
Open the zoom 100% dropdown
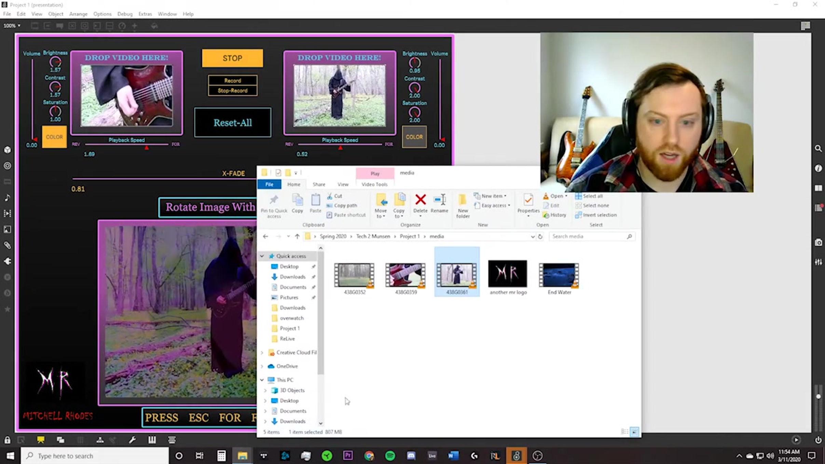12,26
